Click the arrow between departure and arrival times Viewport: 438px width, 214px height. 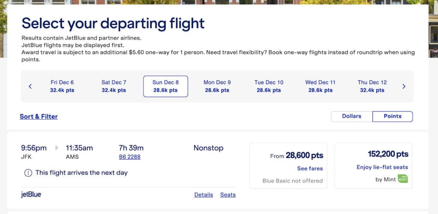point(57,148)
